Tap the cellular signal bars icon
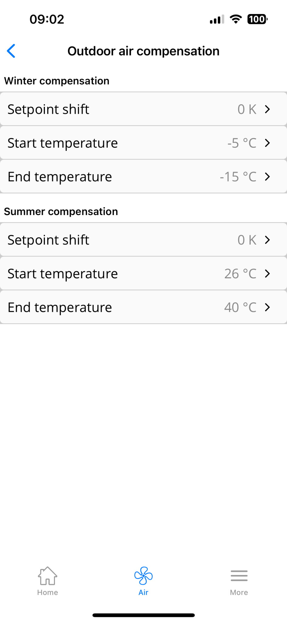The image size is (287, 623). click(217, 19)
